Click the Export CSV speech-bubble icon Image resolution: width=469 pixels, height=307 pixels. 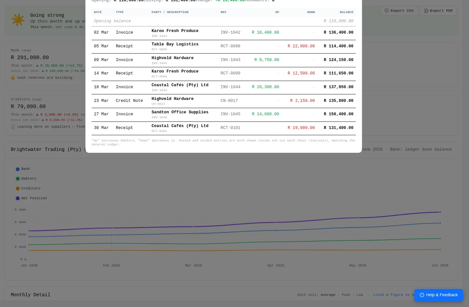click(x=387, y=11)
